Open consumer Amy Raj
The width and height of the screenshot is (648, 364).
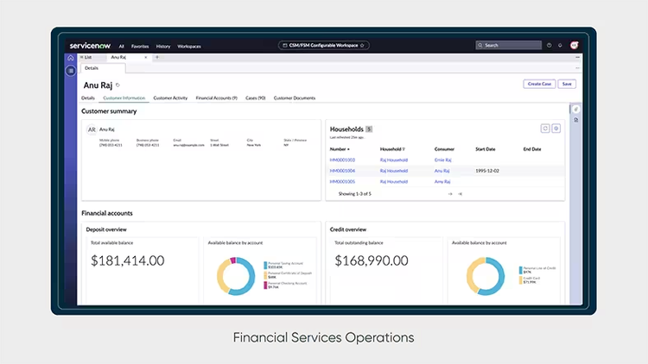pos(442,182)
